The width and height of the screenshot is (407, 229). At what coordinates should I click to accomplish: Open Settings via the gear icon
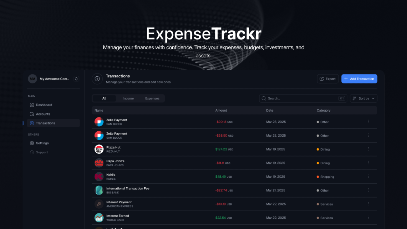[x=32, y=143]
